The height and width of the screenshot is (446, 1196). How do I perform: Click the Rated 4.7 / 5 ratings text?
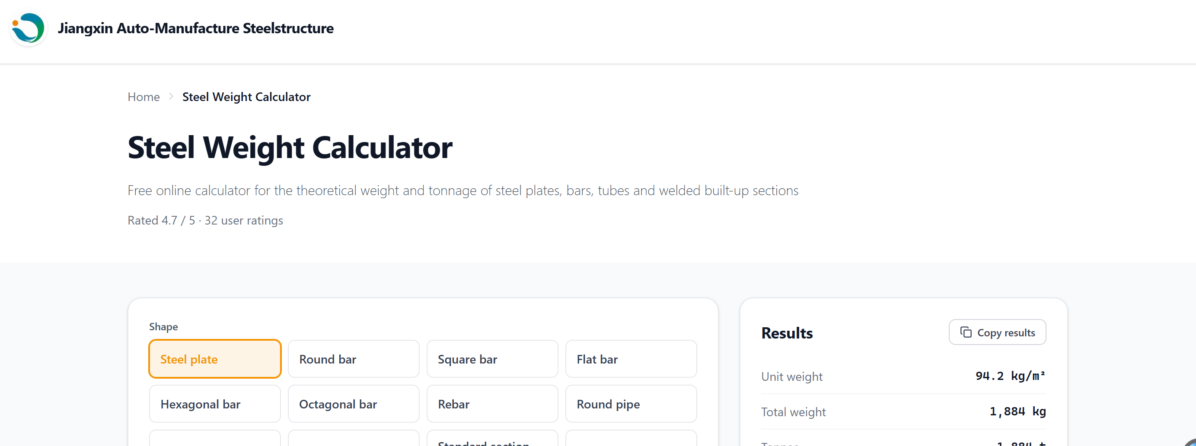pyautogui.click(x=205, y=220)
